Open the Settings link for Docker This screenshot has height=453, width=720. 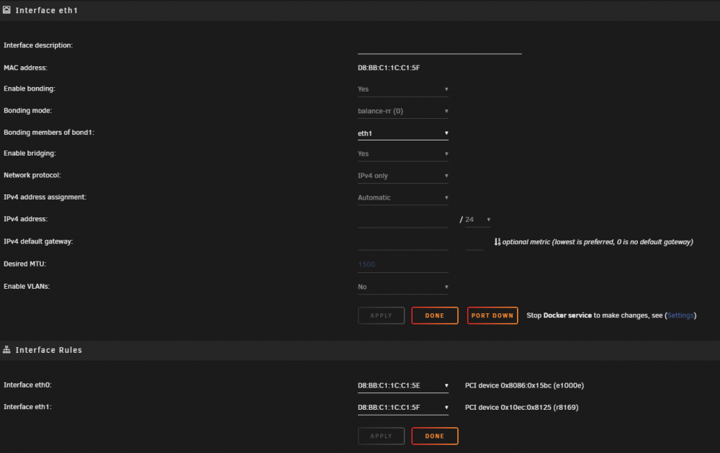pyautogui.click(x=680, y=315)
